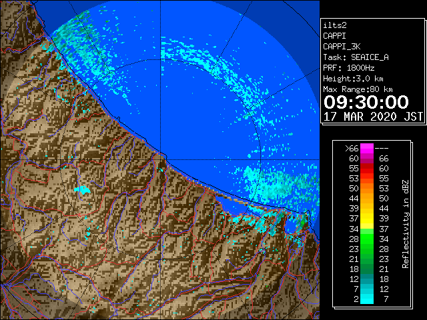Pick the red 55–60 dBZ legend swatch
427x320 pixels.
coord(367,169)
